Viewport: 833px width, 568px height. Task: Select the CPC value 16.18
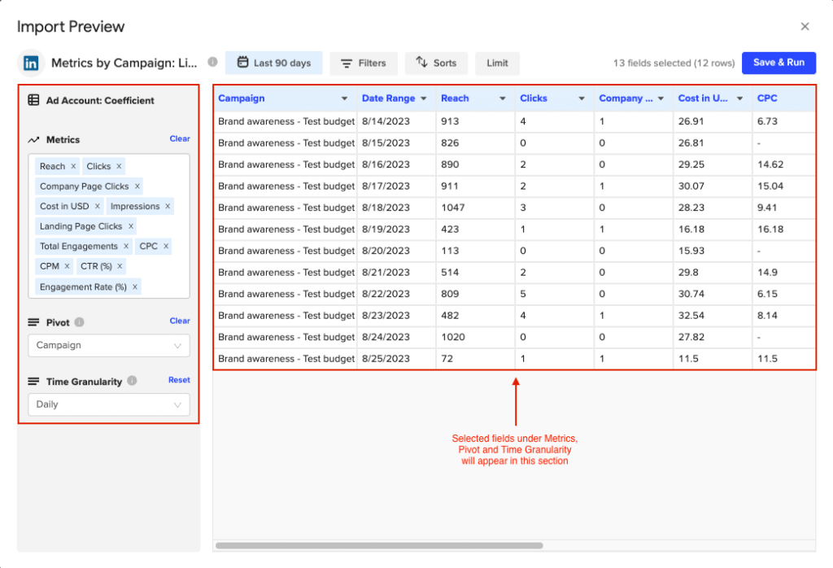(x=783, y=229)
